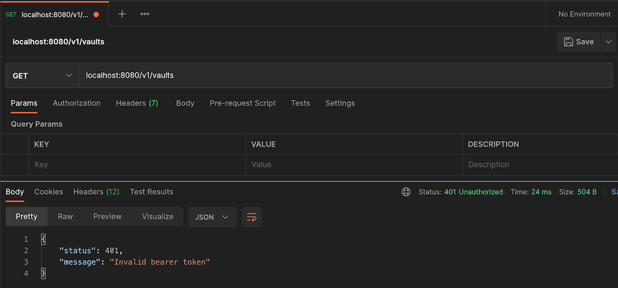Click the "status" key in JSON response
The width and height of the screenshot is (618, 288).
tap(78, 251)
